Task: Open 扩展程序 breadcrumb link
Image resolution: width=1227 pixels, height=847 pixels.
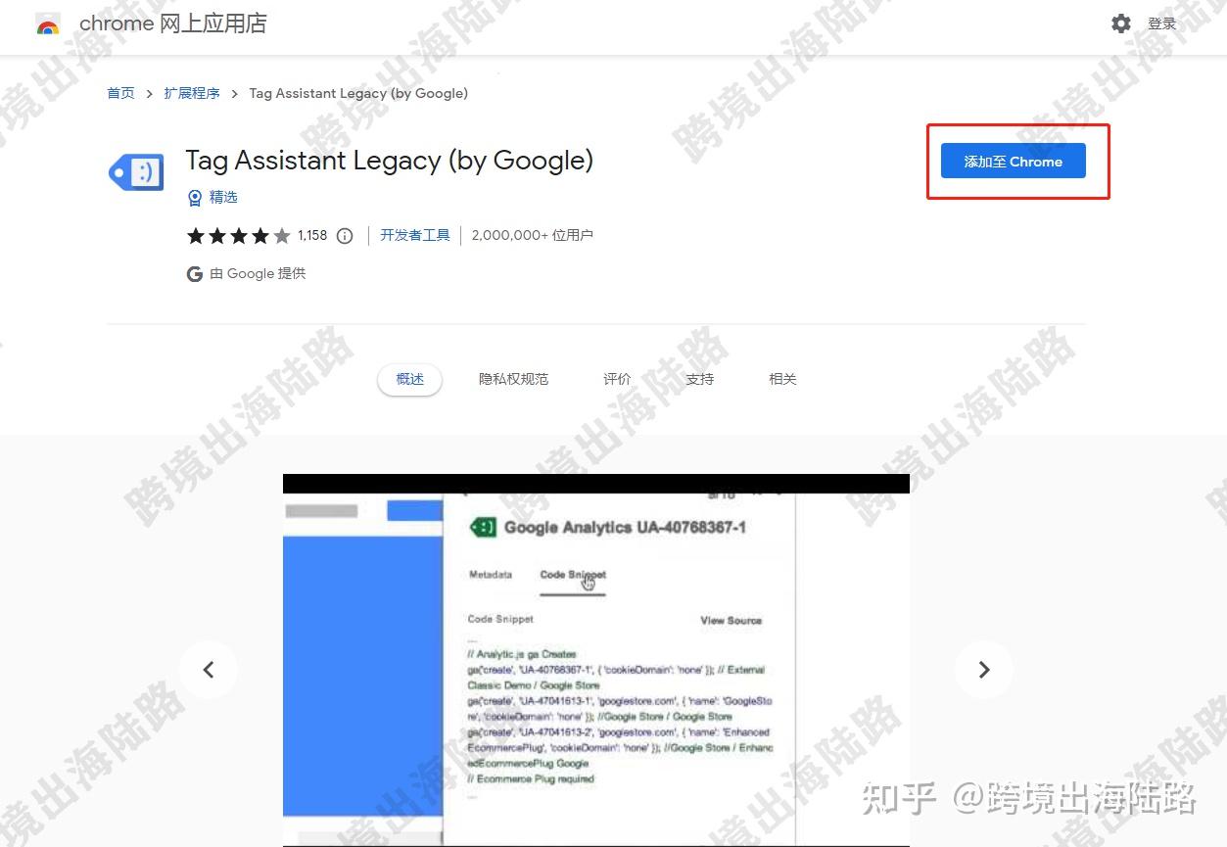Action: tap(192, 93)
